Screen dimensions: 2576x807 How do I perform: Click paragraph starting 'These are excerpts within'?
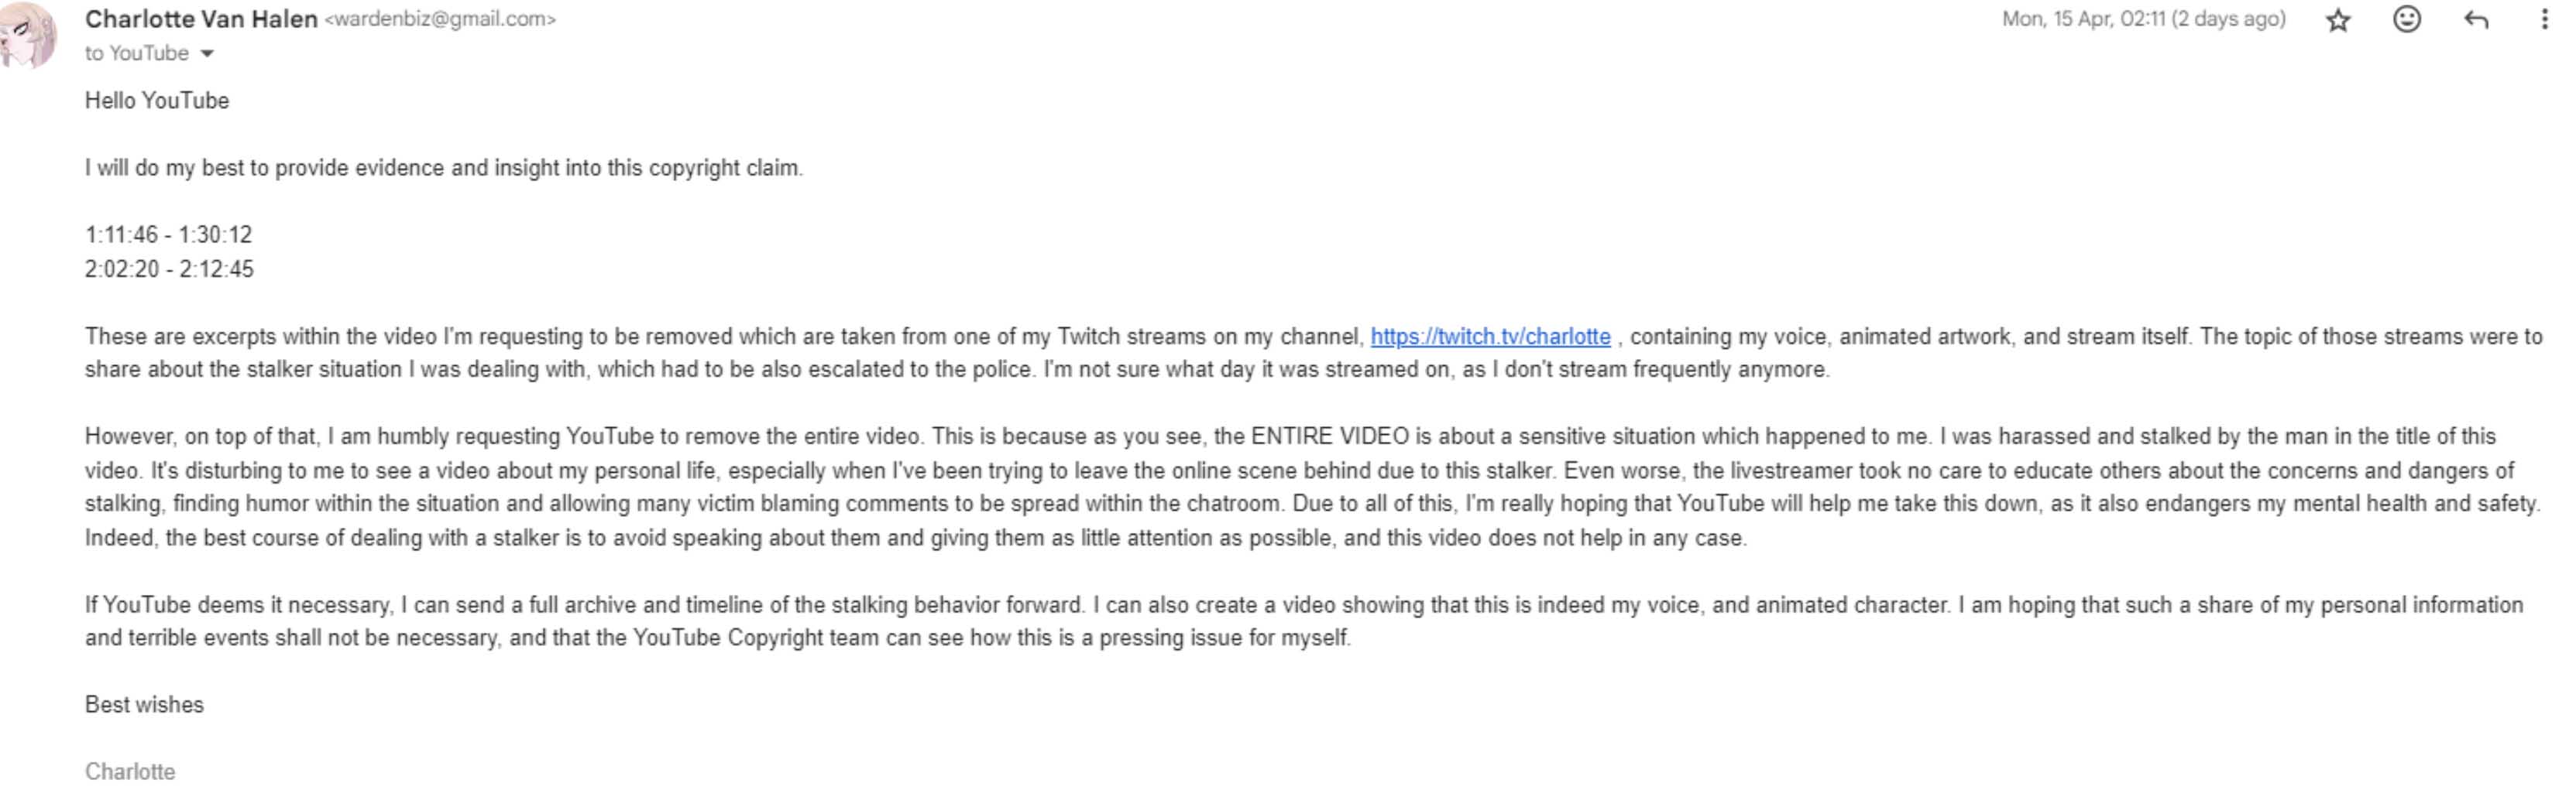point(1313,354)
